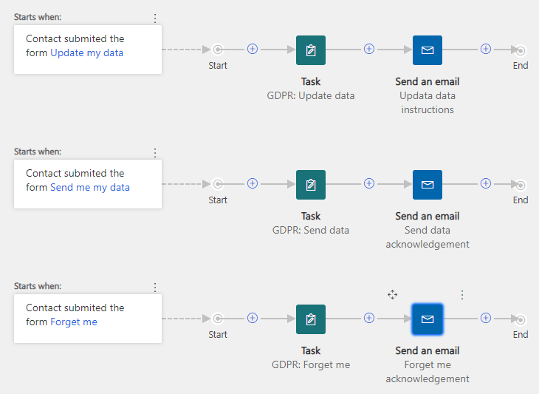Select the GDPR: Forget me task icon

click(x=311, y=319)
